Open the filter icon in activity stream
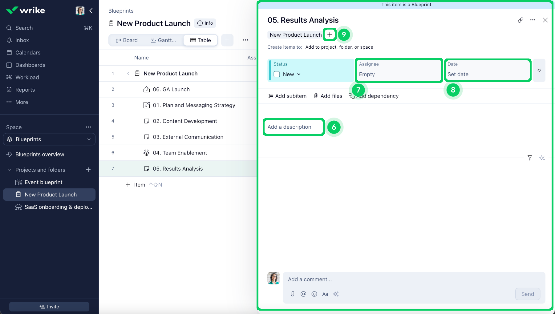Image resolution: width=555 pixels, height=314 pixels. click(529, 158)
